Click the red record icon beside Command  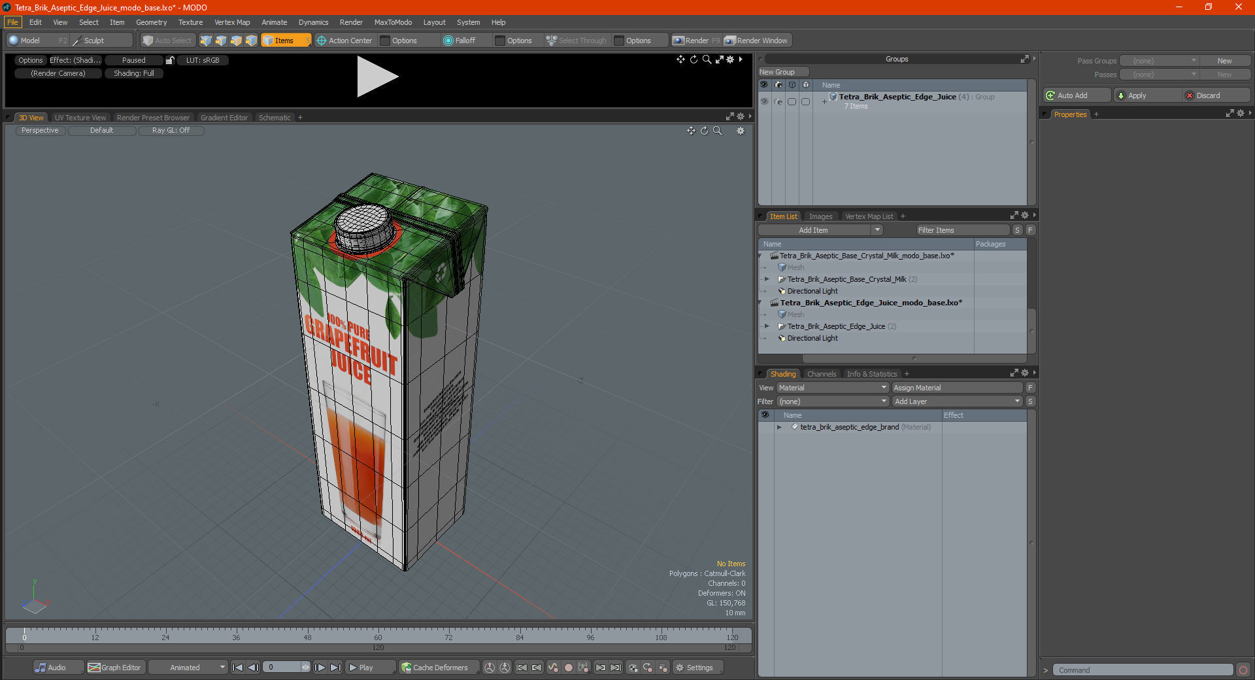(1243, 670)
